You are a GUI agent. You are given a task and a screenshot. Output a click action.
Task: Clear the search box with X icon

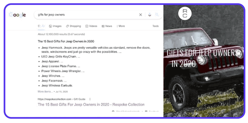(140, 15)
